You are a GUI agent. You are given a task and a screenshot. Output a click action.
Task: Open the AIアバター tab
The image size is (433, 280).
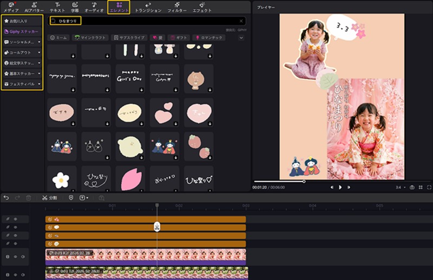[34, 8]
